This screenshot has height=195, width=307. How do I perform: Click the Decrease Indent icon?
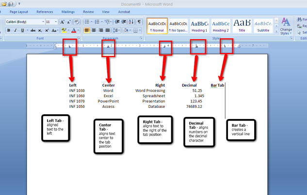click(x=117, y=22)
